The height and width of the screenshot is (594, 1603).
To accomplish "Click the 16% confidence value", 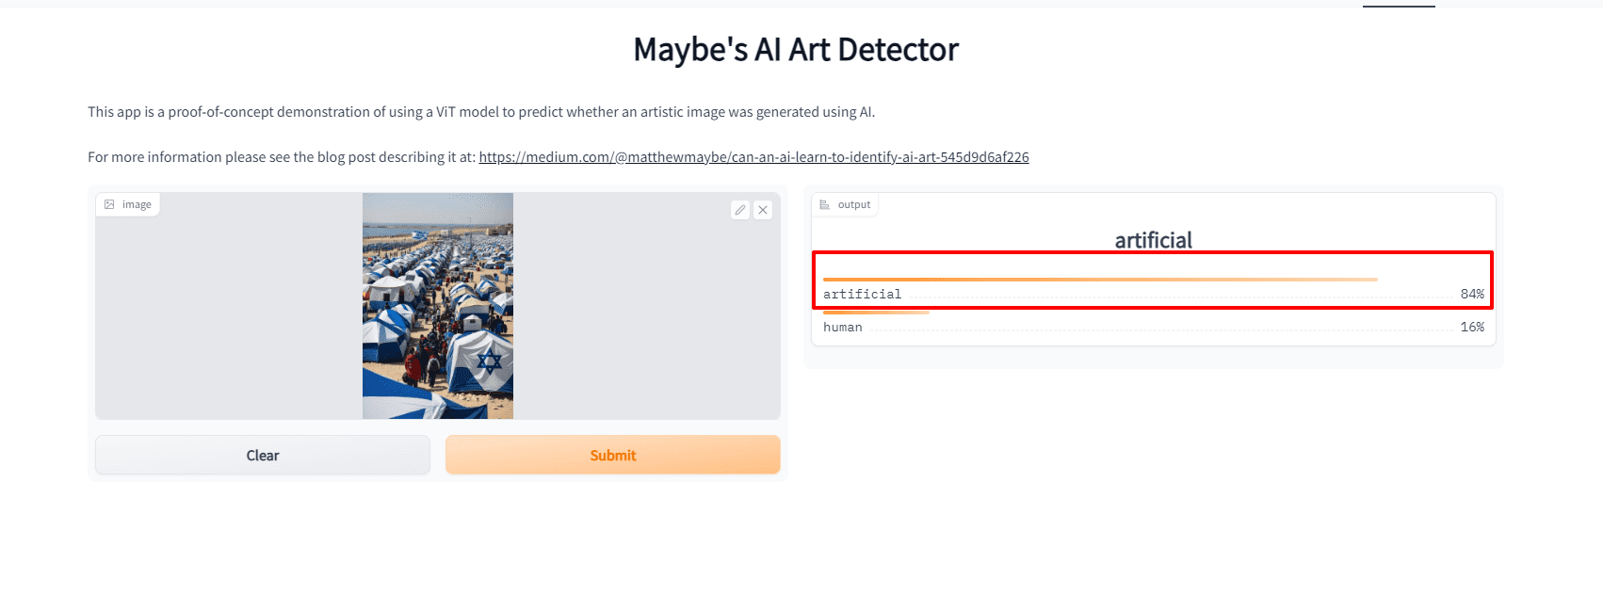I will (1472, 328).
